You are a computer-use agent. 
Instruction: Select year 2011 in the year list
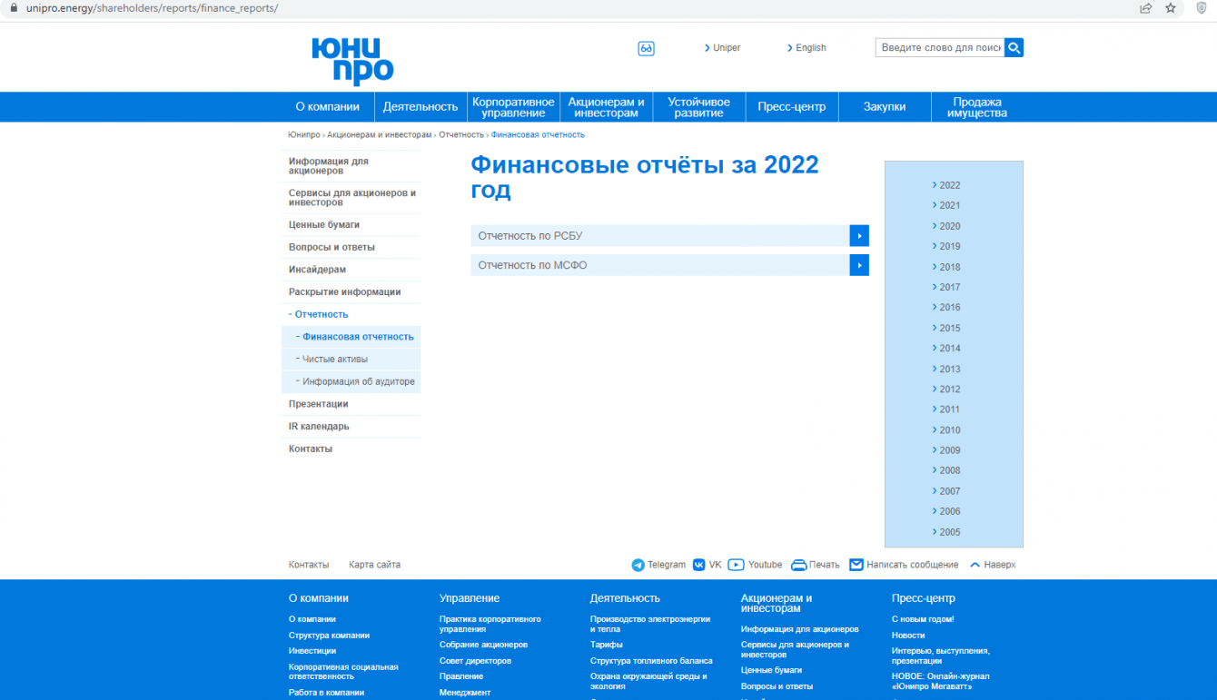(x=950, y=409)
